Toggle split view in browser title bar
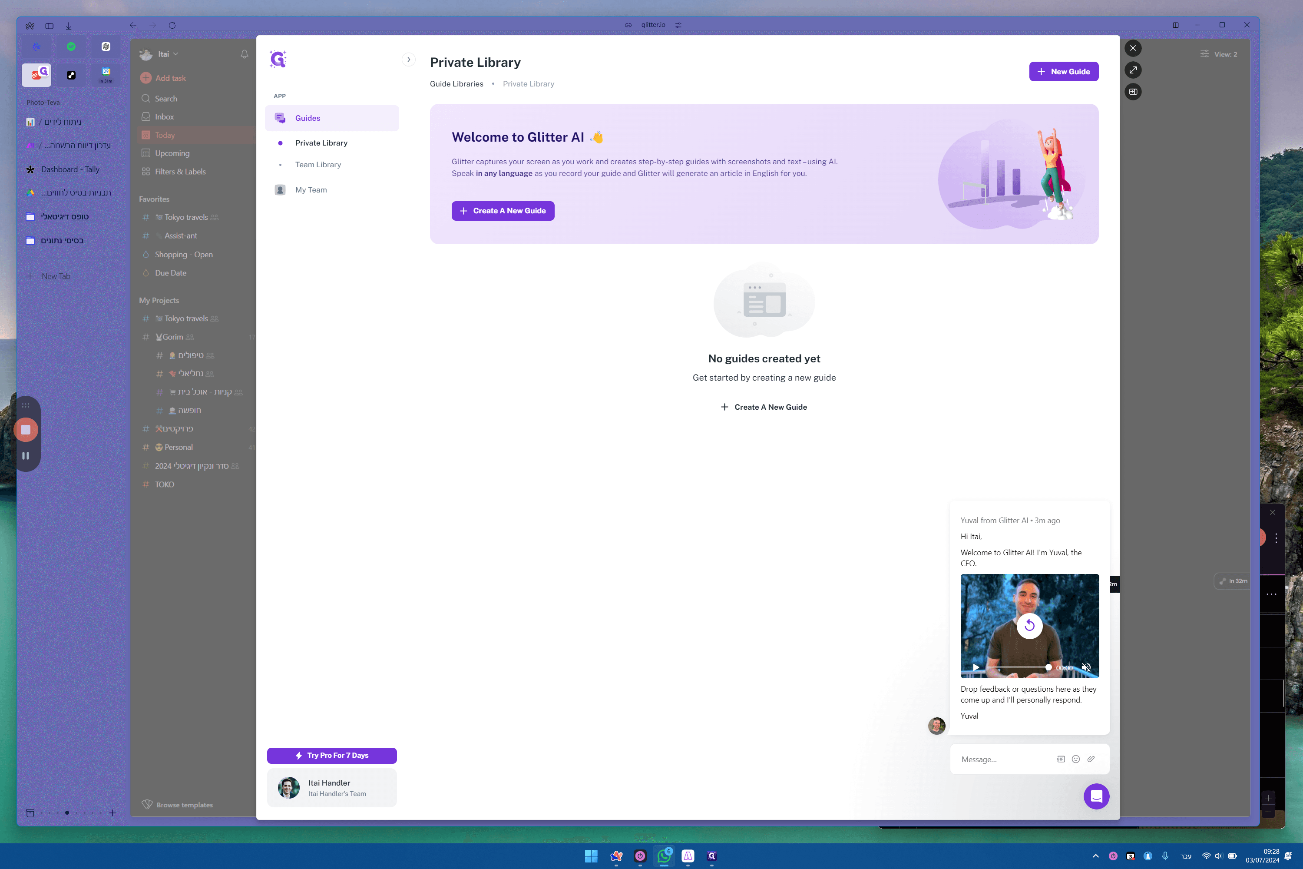The image size is (1303, 869). pos(1176,25)
